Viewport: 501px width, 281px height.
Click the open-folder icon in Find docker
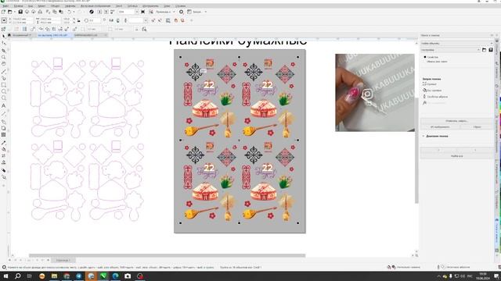(484, 50)
